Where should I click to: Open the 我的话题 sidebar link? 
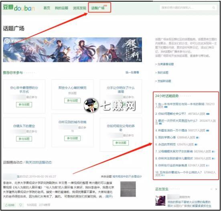[163, 73]
